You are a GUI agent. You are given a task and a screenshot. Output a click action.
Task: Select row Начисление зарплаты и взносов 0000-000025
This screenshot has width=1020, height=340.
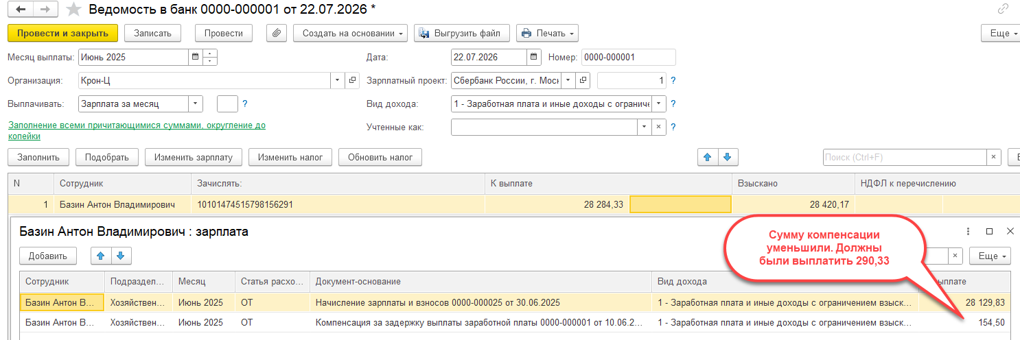(515, 302)
